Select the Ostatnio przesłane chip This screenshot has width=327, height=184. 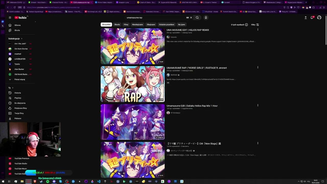coord(167,25)
